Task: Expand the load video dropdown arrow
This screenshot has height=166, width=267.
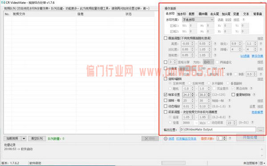Action: [24, 138]
